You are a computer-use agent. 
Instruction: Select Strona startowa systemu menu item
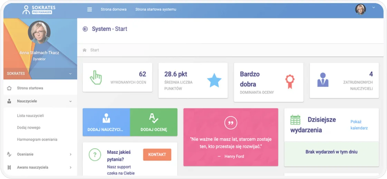pyautogui.click(x=156, y=9)
